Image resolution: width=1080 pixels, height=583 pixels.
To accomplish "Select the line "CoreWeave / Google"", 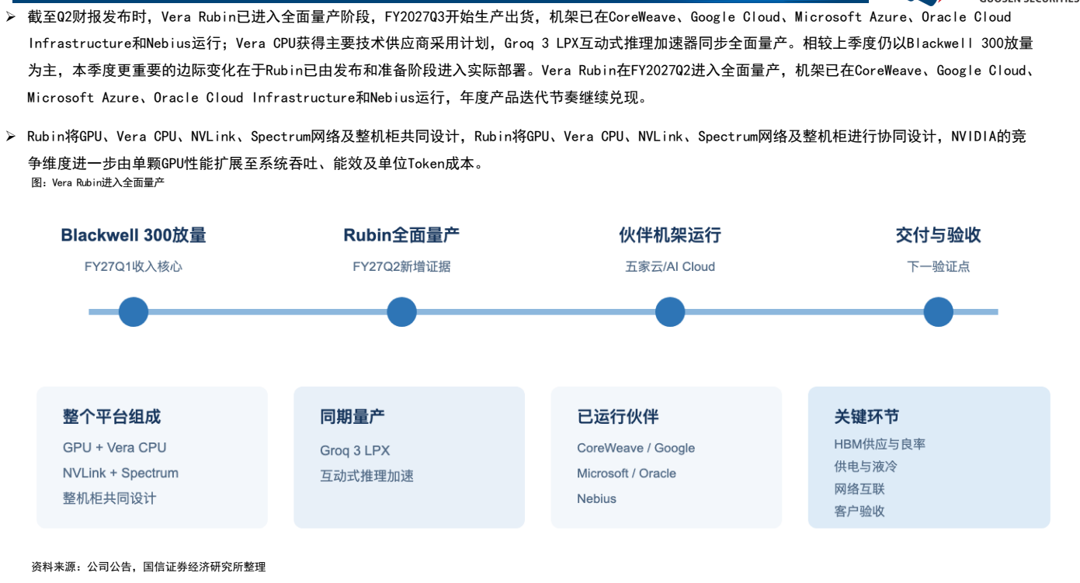I will [x=636, y=448].
